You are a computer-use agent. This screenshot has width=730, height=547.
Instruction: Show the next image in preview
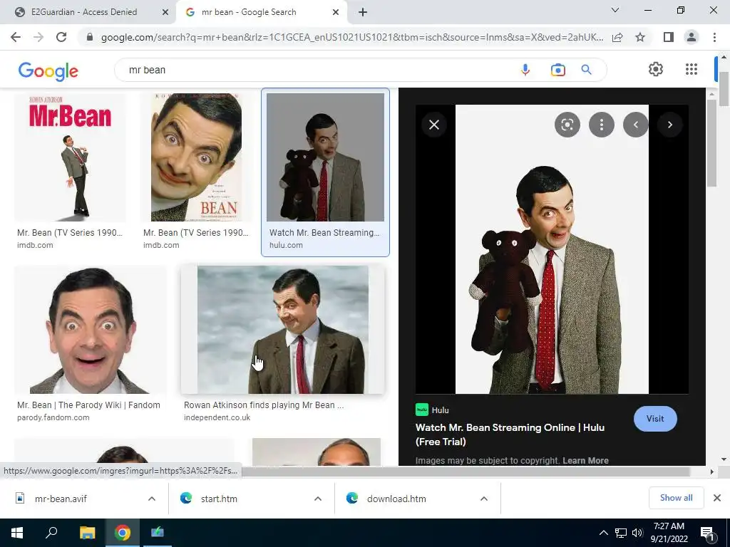click(x=670, y=125)
